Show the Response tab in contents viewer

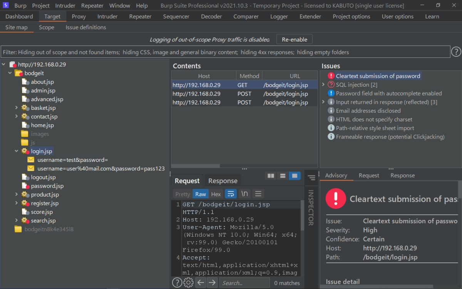[x=223, y=181]
